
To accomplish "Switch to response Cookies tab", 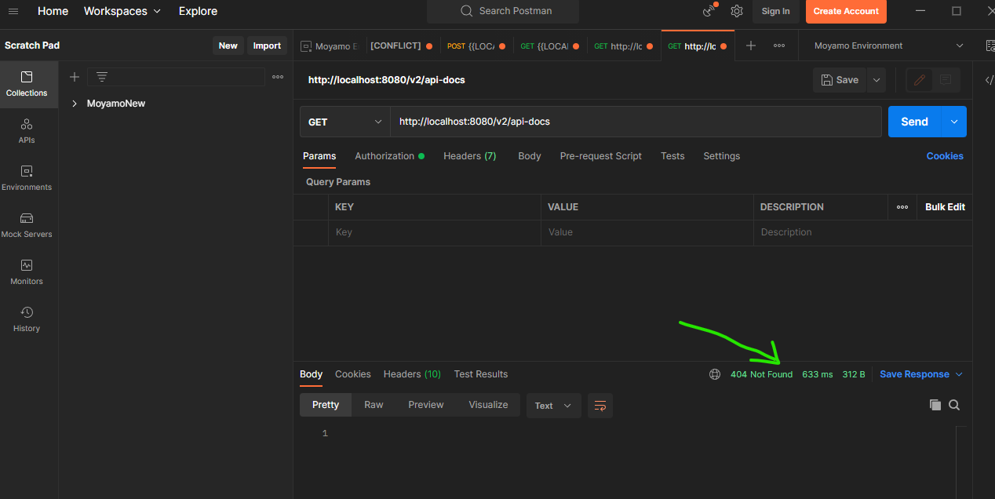I will pos(353,374).
